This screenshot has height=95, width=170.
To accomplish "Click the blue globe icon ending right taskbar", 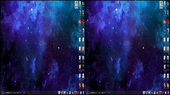I will (168, 93).
